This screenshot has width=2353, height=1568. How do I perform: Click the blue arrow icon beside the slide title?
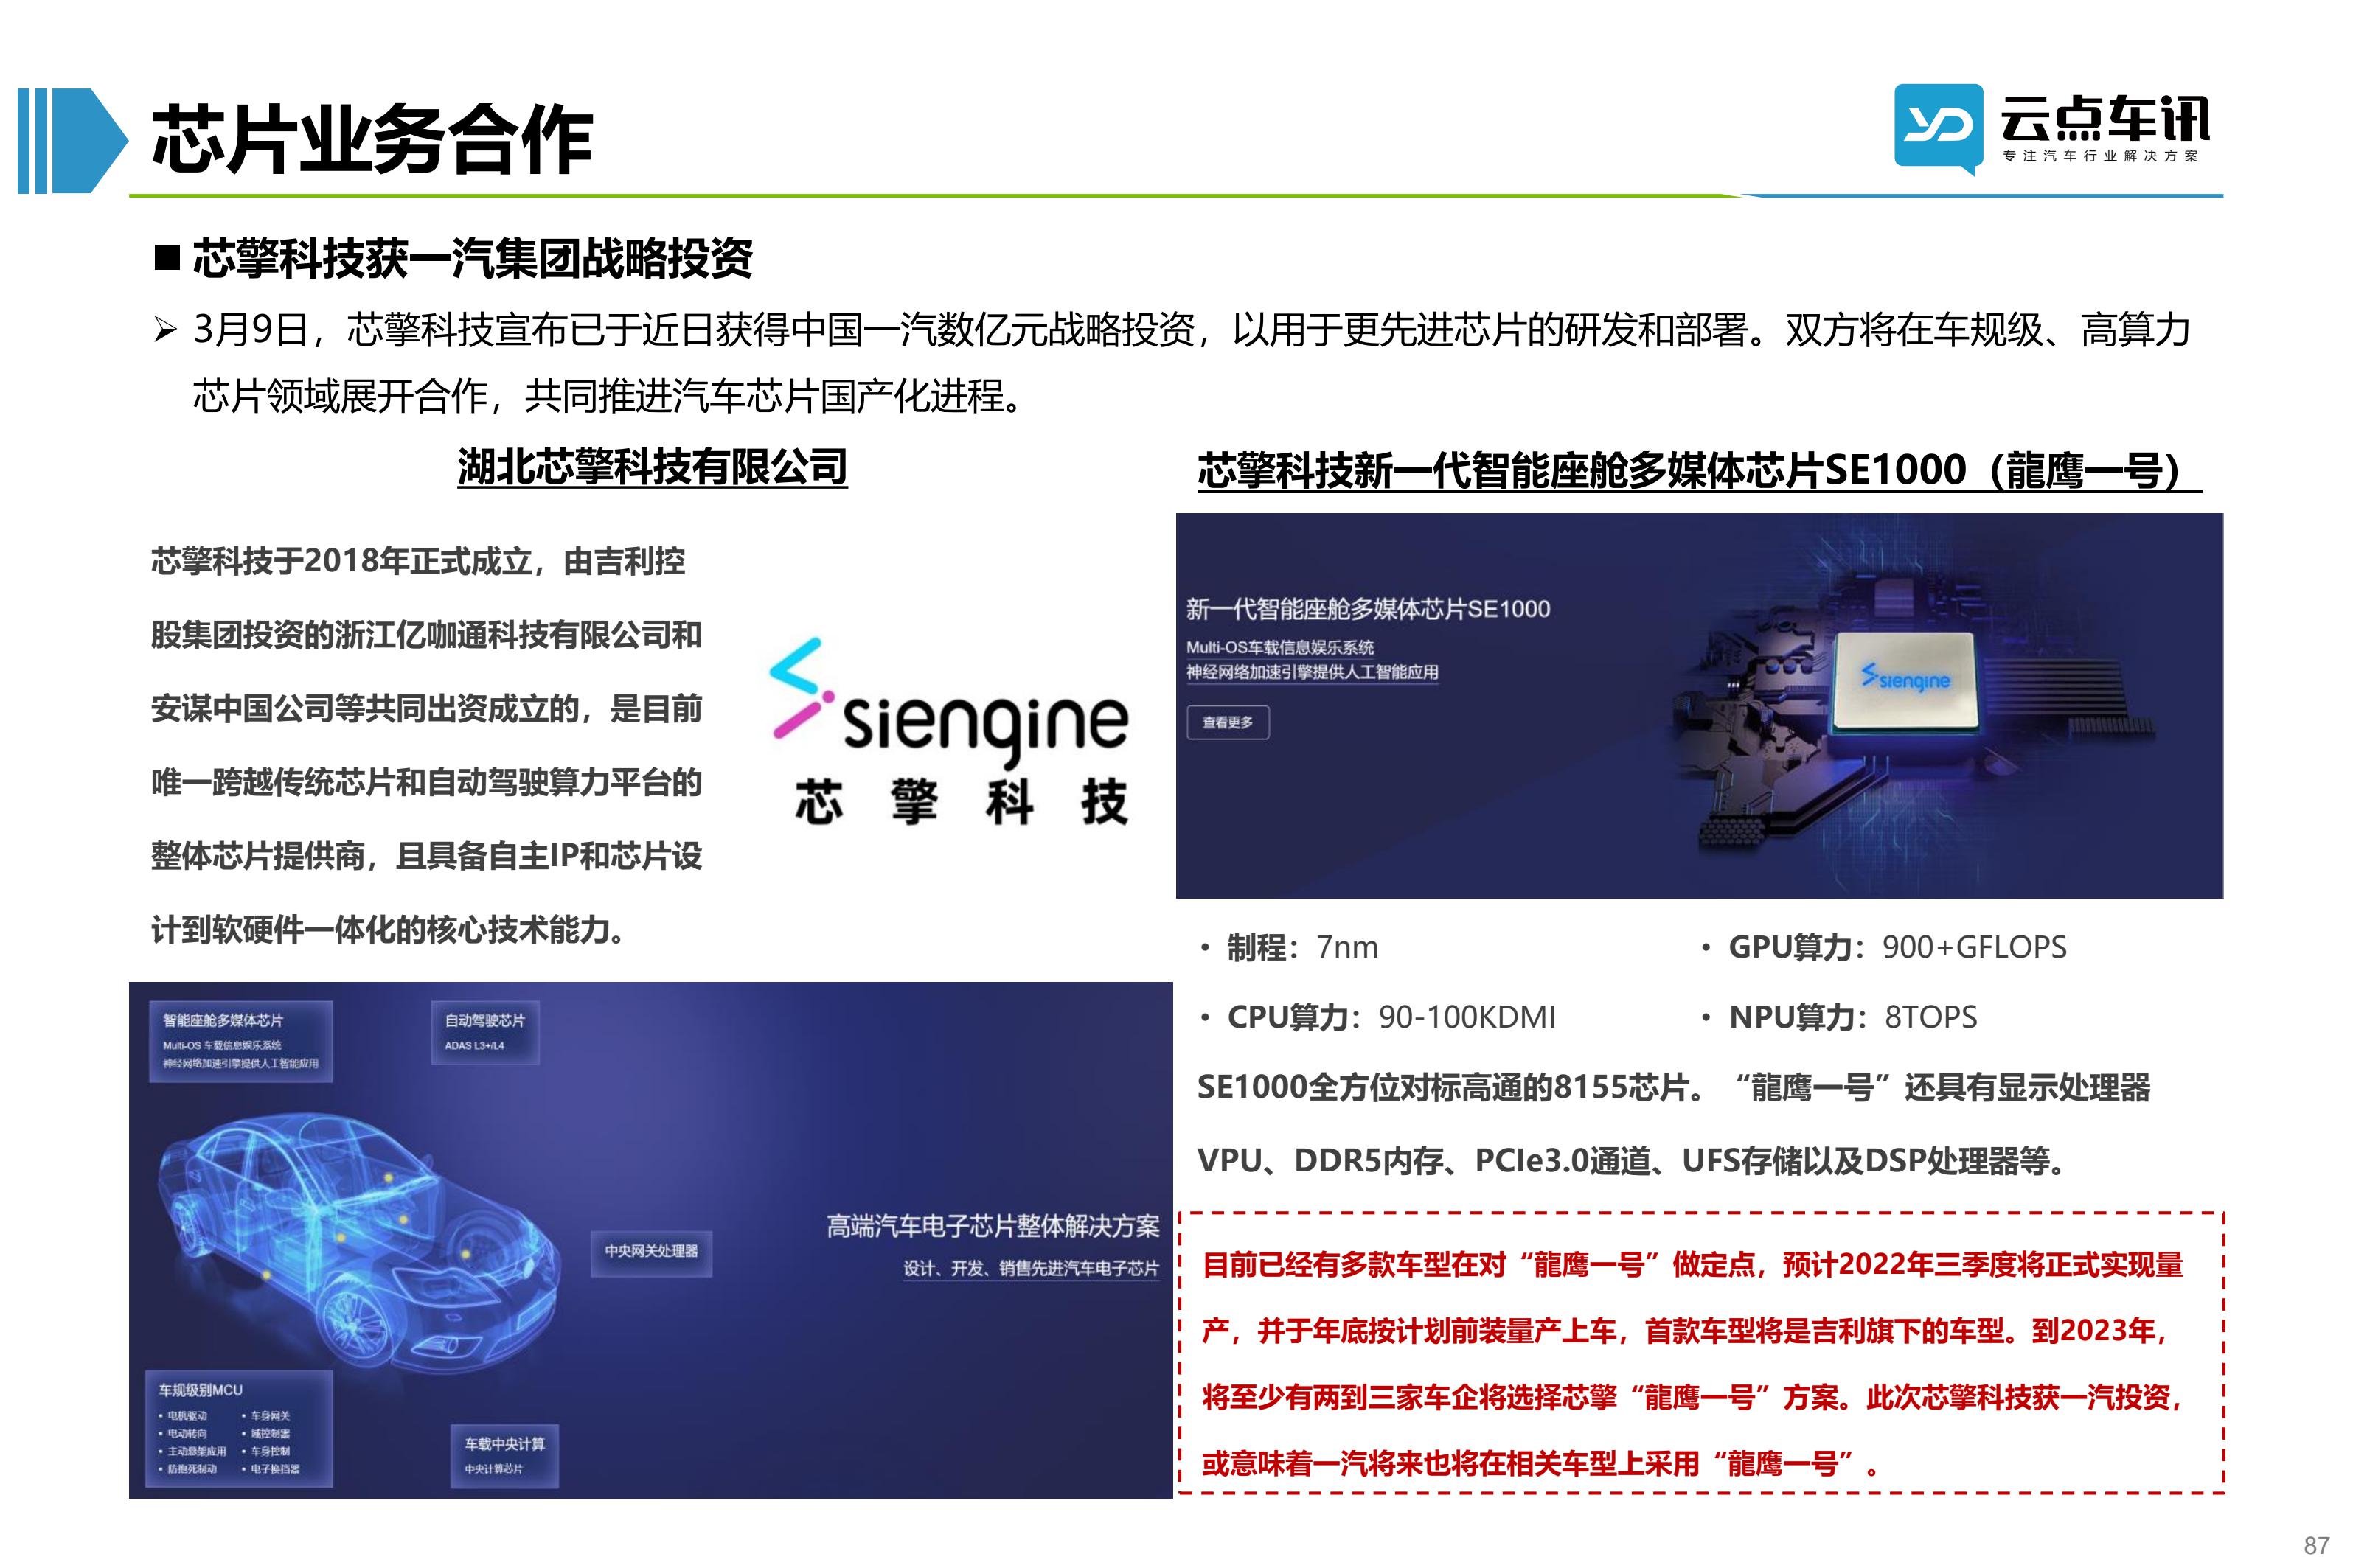click(72, 141)
